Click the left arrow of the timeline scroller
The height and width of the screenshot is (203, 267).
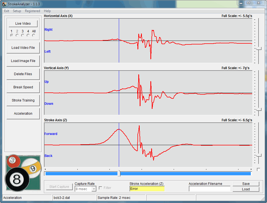pyautogui.click(x=45, y=169)
